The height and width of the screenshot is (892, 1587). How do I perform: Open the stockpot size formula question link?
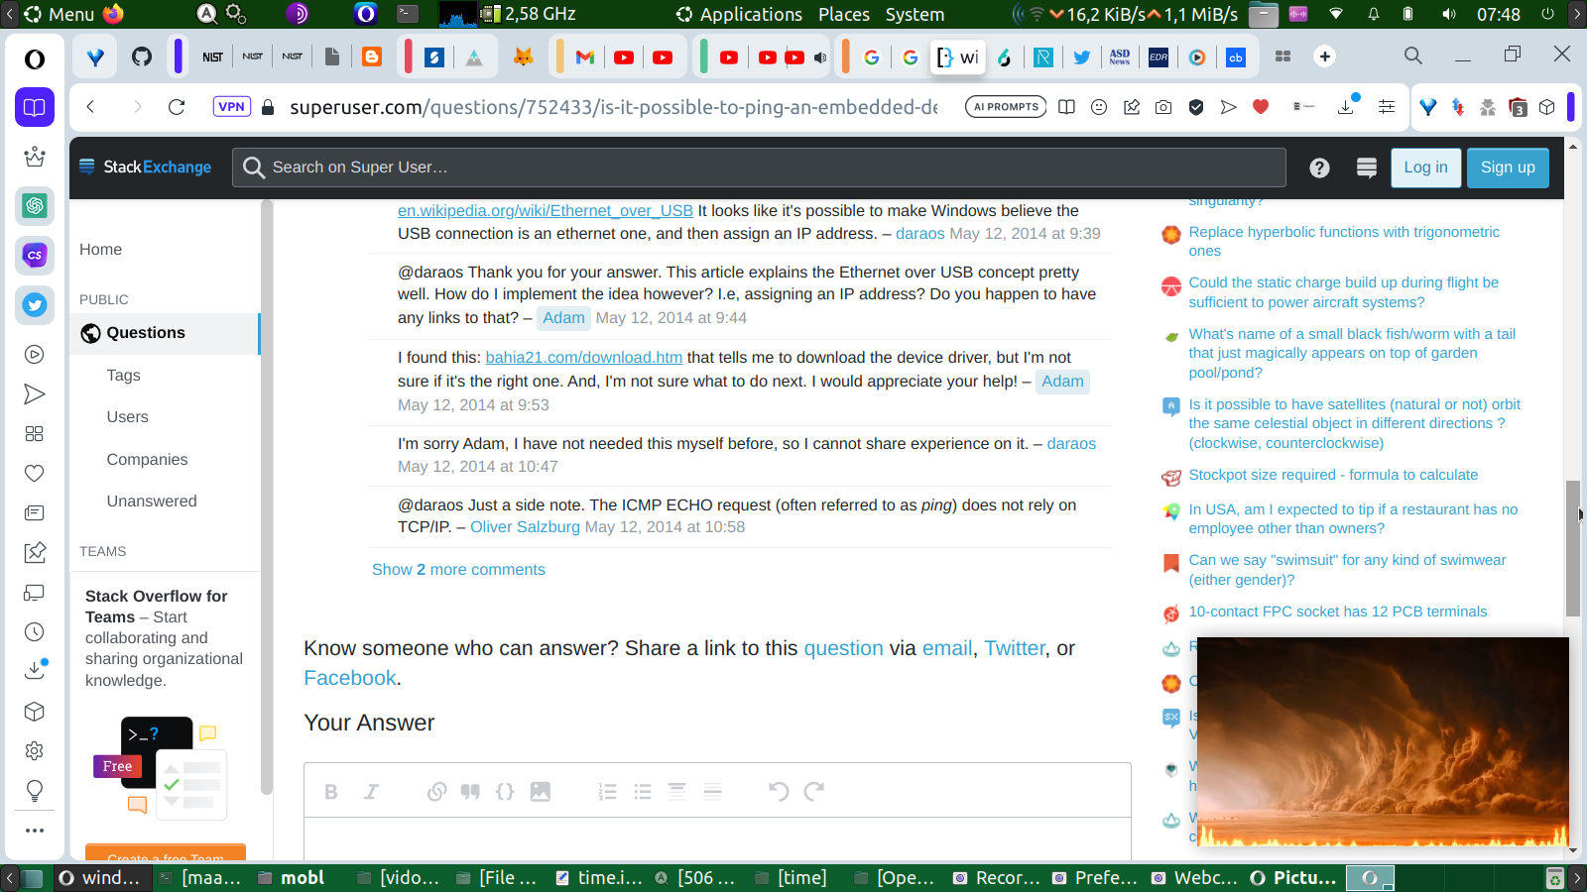click(1333, 475)
